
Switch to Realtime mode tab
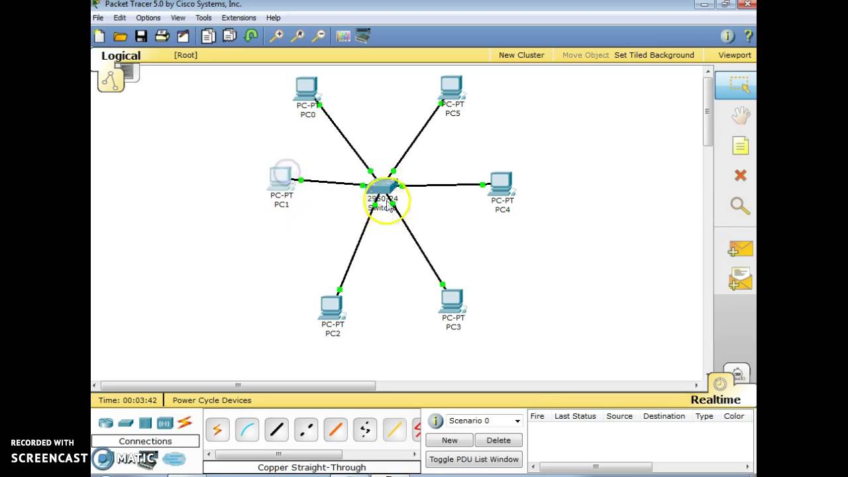(x=715, y=399)
